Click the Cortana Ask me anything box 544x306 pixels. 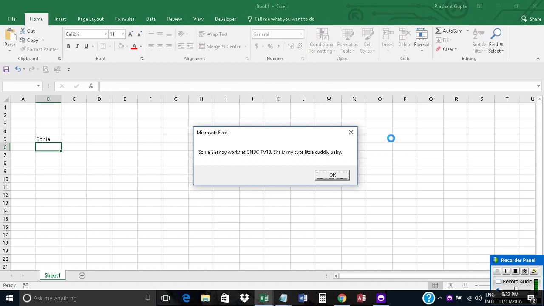[x=87, y=298]
